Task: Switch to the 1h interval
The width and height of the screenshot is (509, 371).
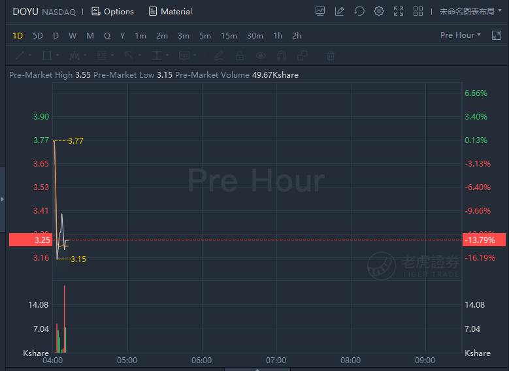Action: (x=278, y=36)
